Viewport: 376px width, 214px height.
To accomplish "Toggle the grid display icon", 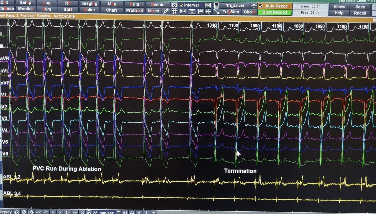I will click(175, 12).
